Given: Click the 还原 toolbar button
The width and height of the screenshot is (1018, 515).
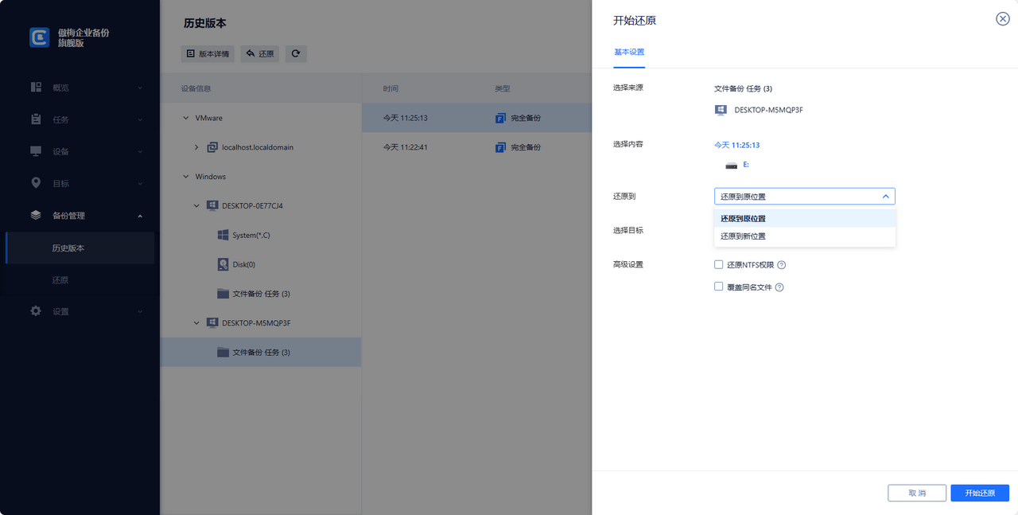Looking at the screenshot, I should coord(260,54).
